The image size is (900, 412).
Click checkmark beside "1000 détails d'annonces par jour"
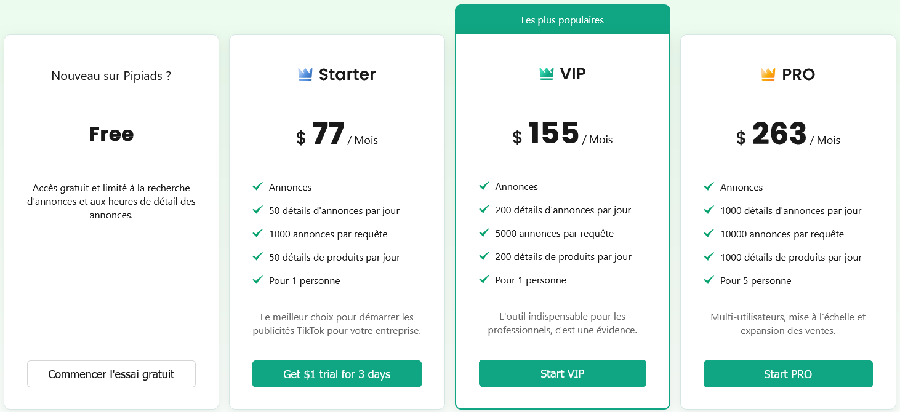point(709,210)
